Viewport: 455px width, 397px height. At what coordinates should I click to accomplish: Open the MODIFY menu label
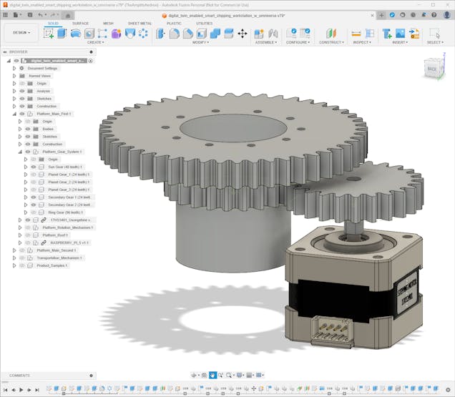point(202,42)
